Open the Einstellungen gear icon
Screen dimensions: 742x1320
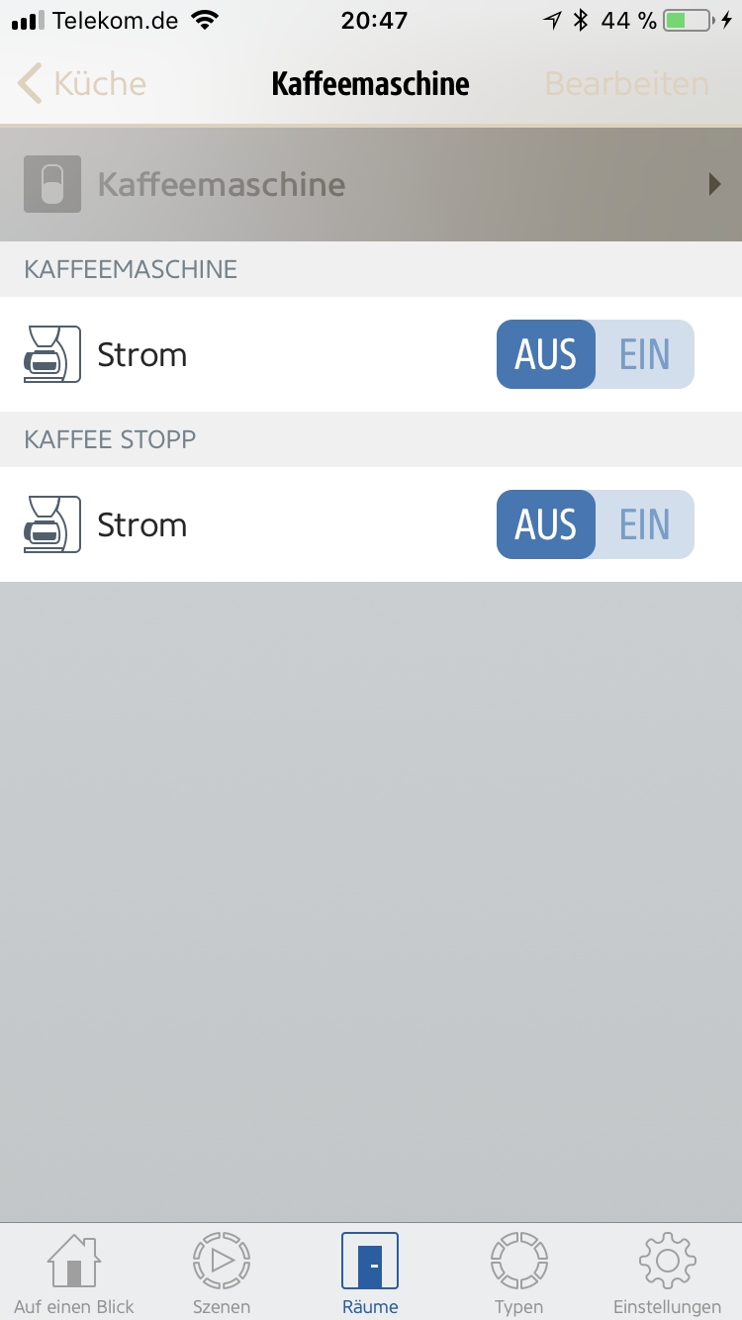point(667,1272)
